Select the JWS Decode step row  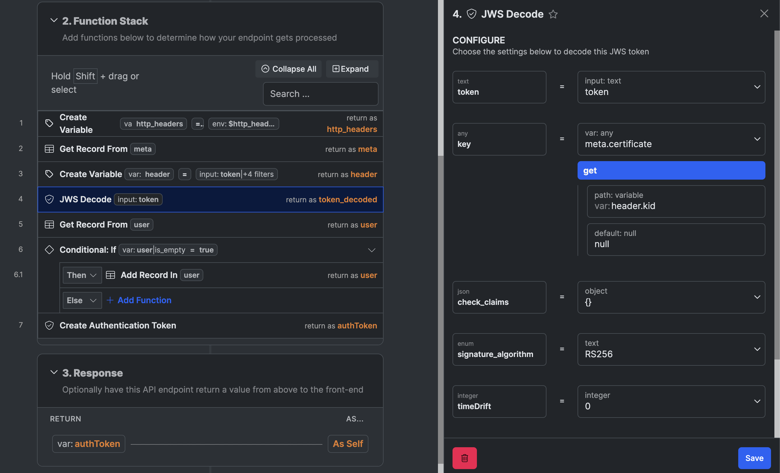[211, 199]
